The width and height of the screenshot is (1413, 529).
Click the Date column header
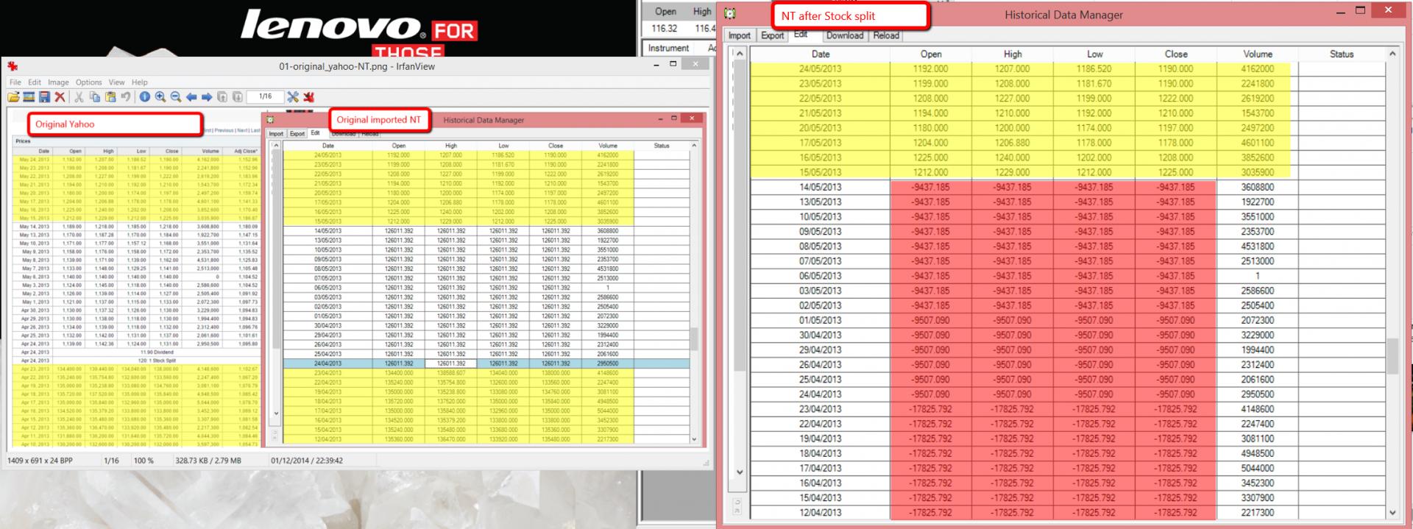pyautogui.click(x=821, y=54)
